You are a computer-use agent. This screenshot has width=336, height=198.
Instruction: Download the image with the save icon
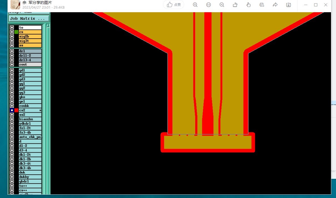click(289, 5)
